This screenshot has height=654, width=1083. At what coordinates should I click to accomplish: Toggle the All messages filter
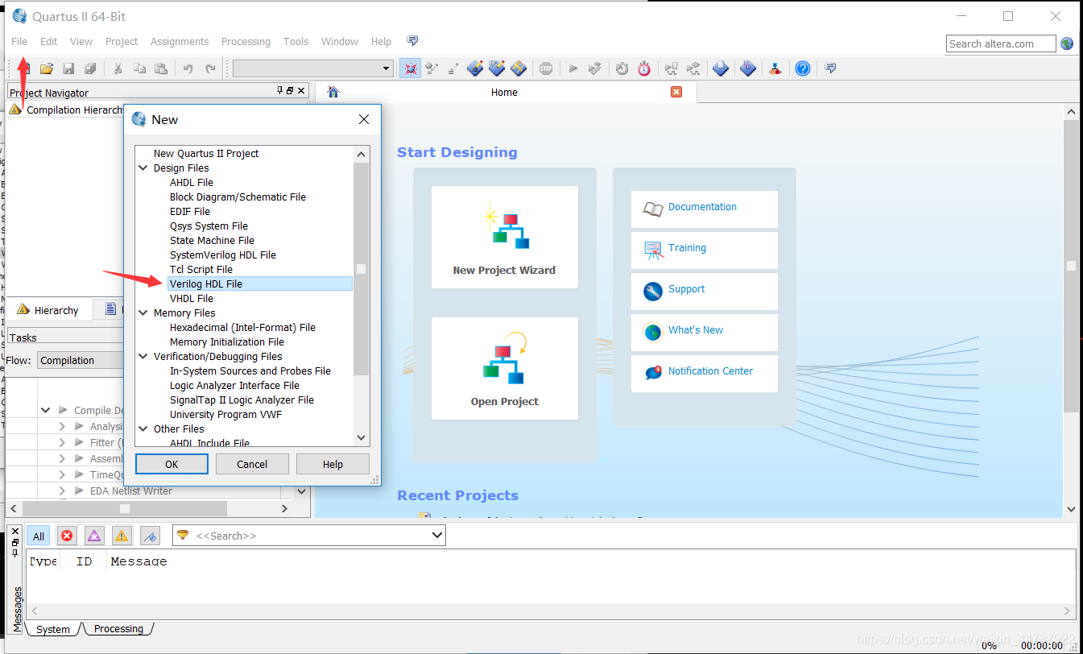[39, 536]
